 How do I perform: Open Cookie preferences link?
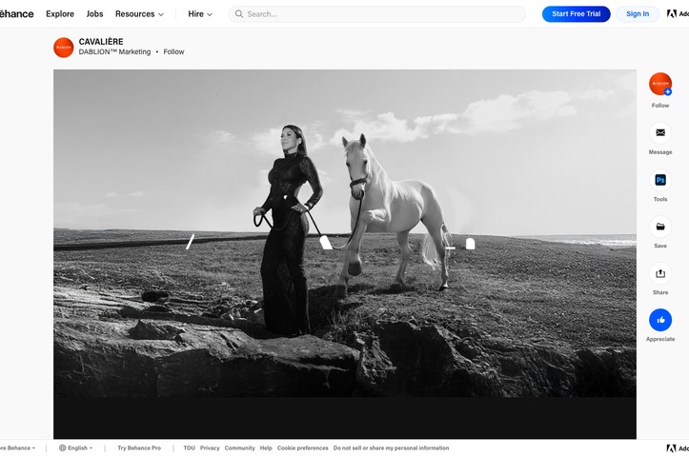[x=302, y=448]
